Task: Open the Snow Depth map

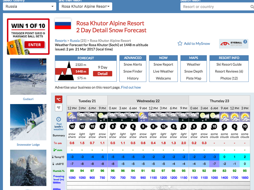Action: 193,72
